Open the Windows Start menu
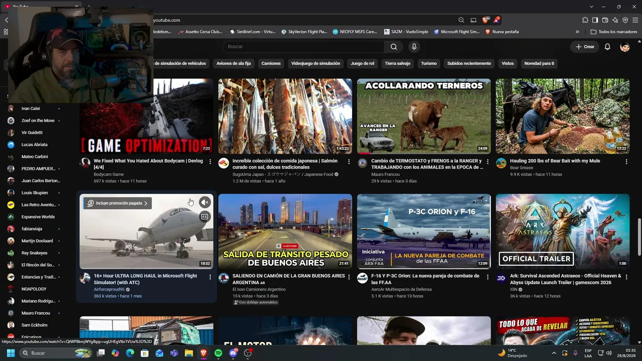The height and width of the screenshot is (361, 642). (11, 353)
